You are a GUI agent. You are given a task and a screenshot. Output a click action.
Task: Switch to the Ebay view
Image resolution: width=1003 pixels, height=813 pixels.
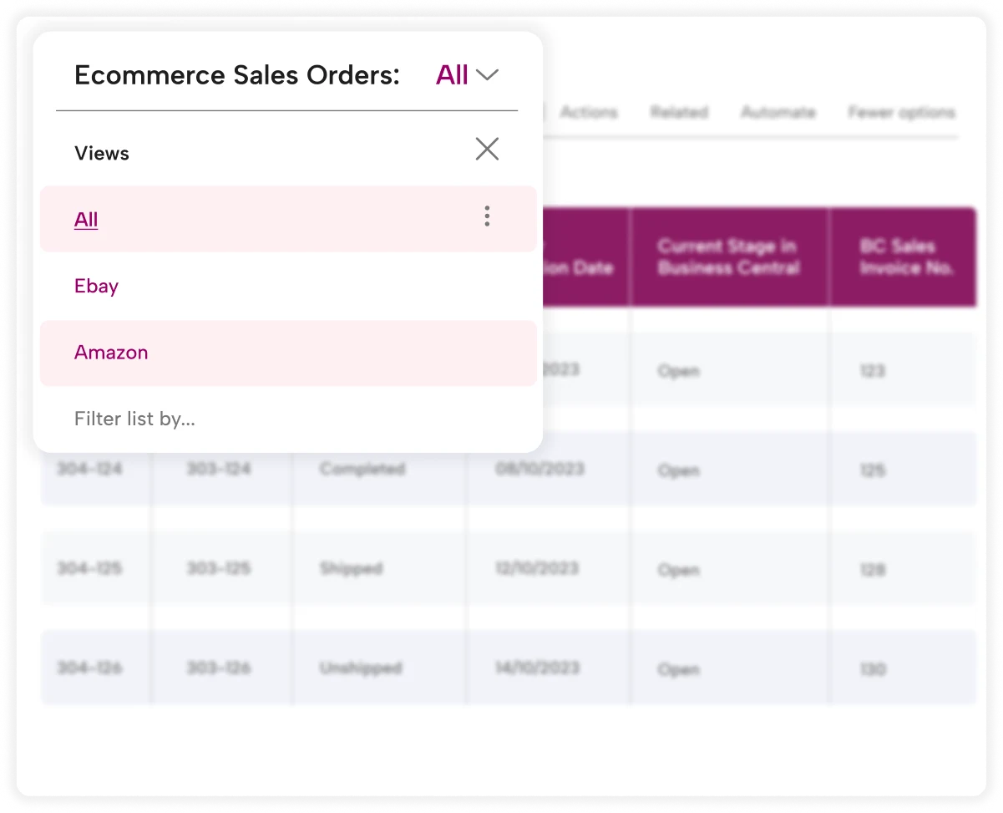[x=96, y=286]
